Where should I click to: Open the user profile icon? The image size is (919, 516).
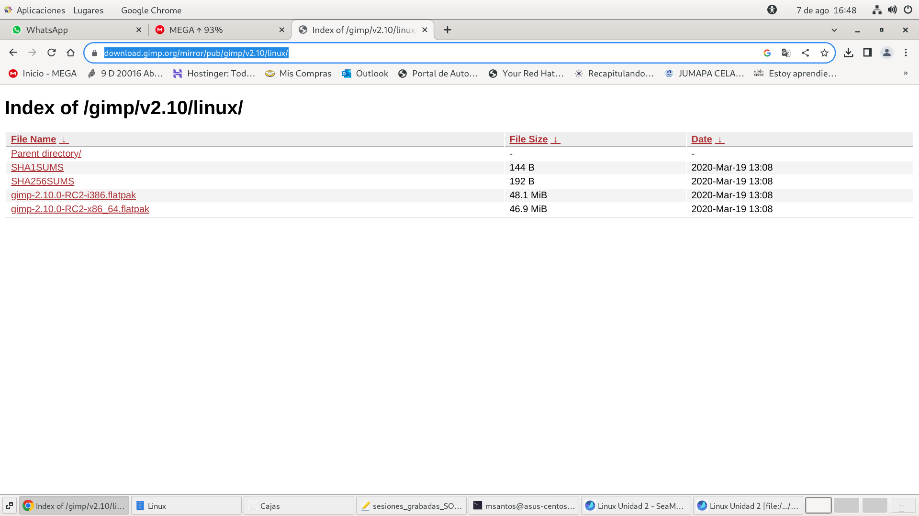886,53
